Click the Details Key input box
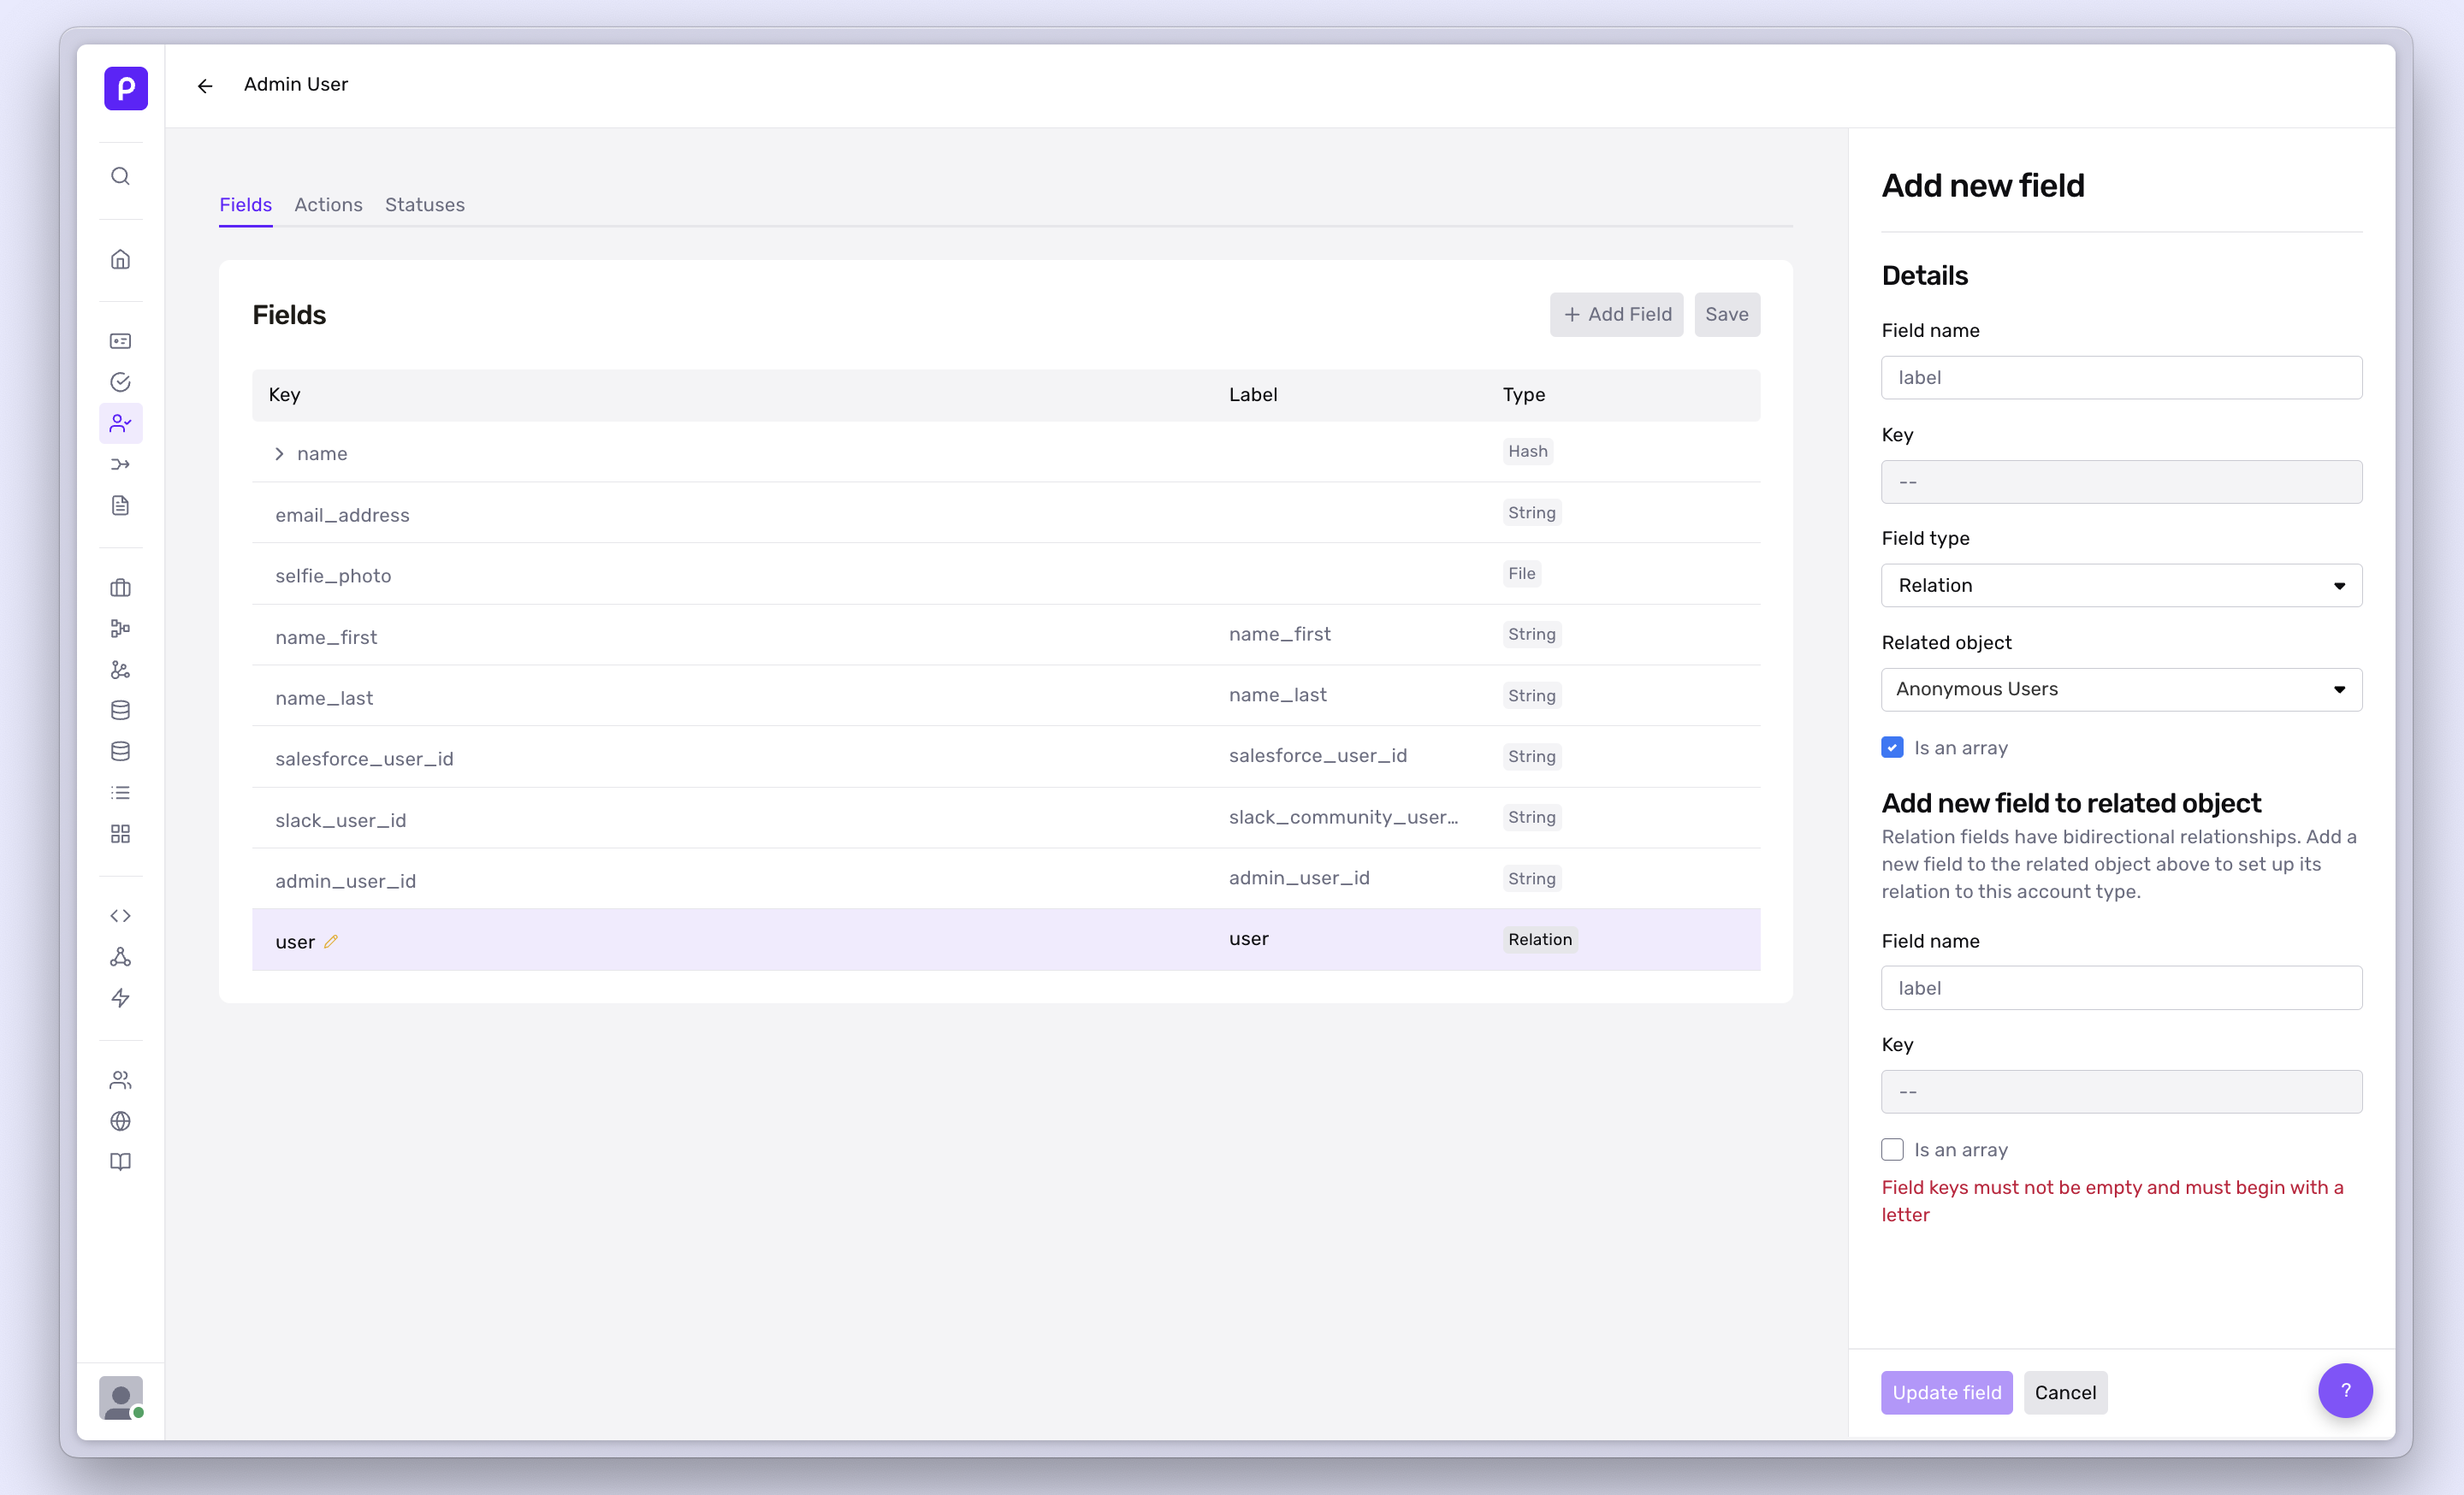The height and width of the screenshot is (1495, 2464). coord(2121,482)
